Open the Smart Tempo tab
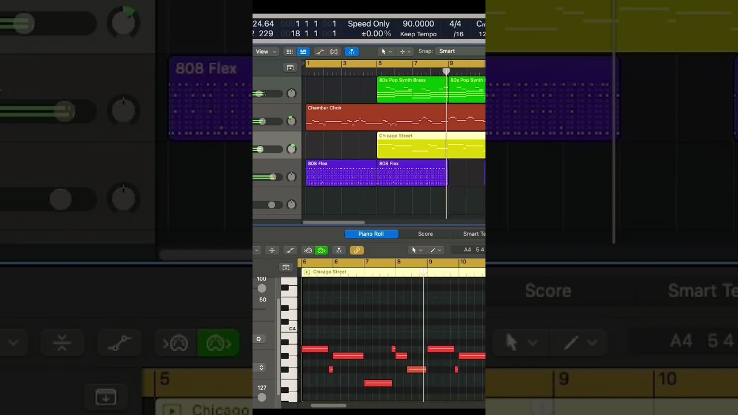 474,234
